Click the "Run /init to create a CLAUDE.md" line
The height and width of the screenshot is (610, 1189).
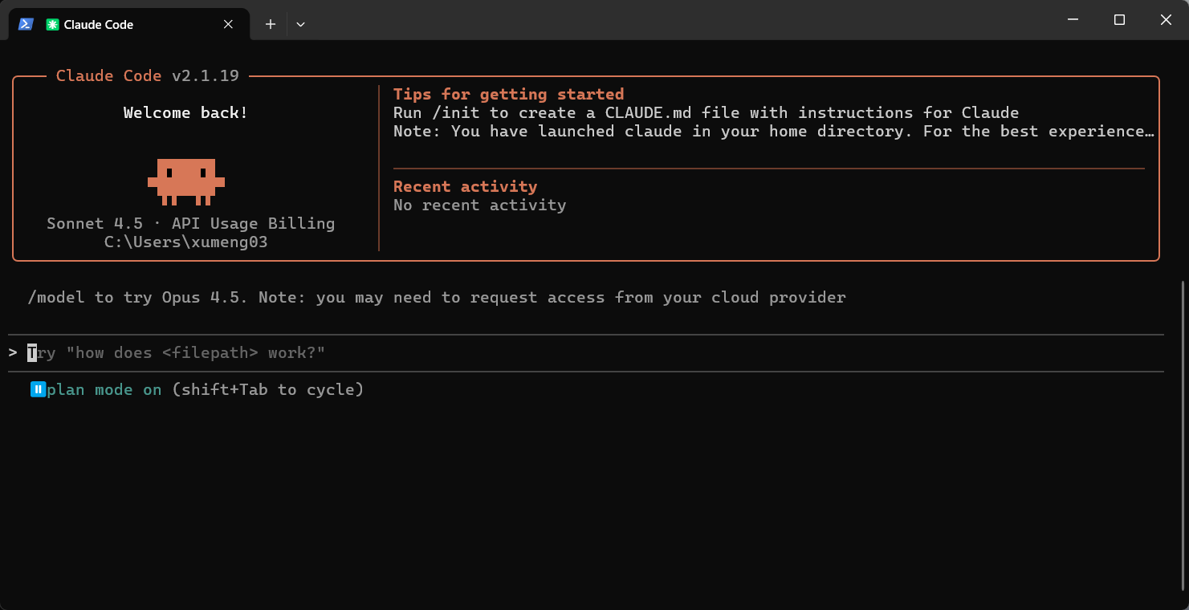point(706,112)
